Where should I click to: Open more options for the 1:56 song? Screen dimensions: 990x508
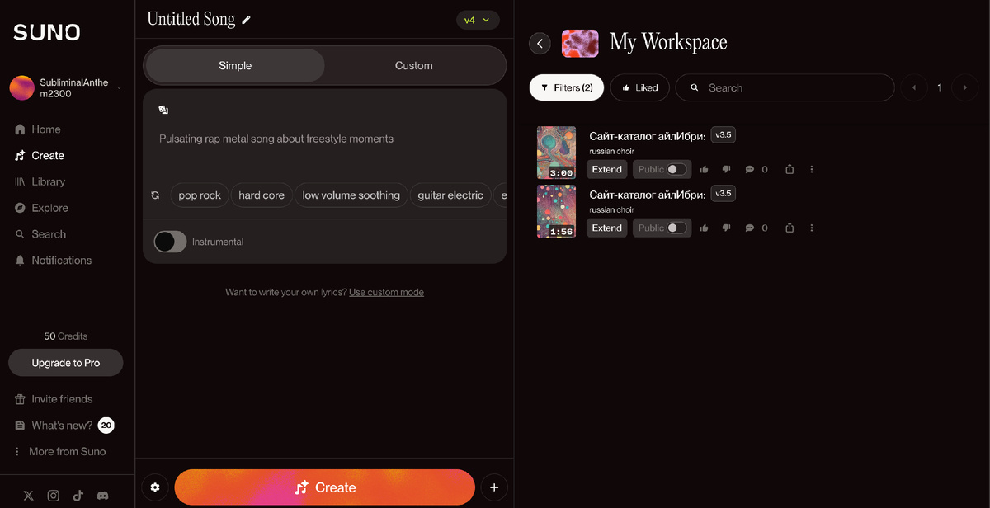(x=812, y=228)
